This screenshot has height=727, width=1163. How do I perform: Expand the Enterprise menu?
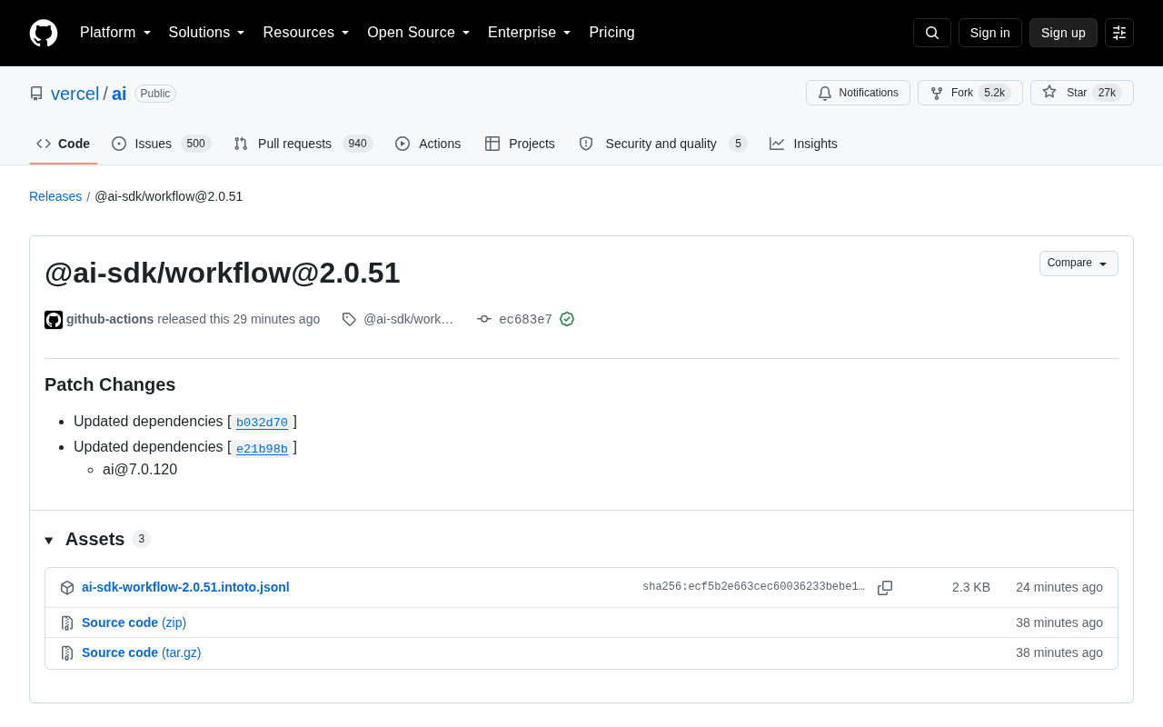pyautogui.click(x=530, y=33)
